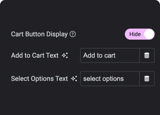This screenshot has height=115, width=160.
Task: Click the database stack icon next to 'select options'
Action: click(x=147, y=79)
